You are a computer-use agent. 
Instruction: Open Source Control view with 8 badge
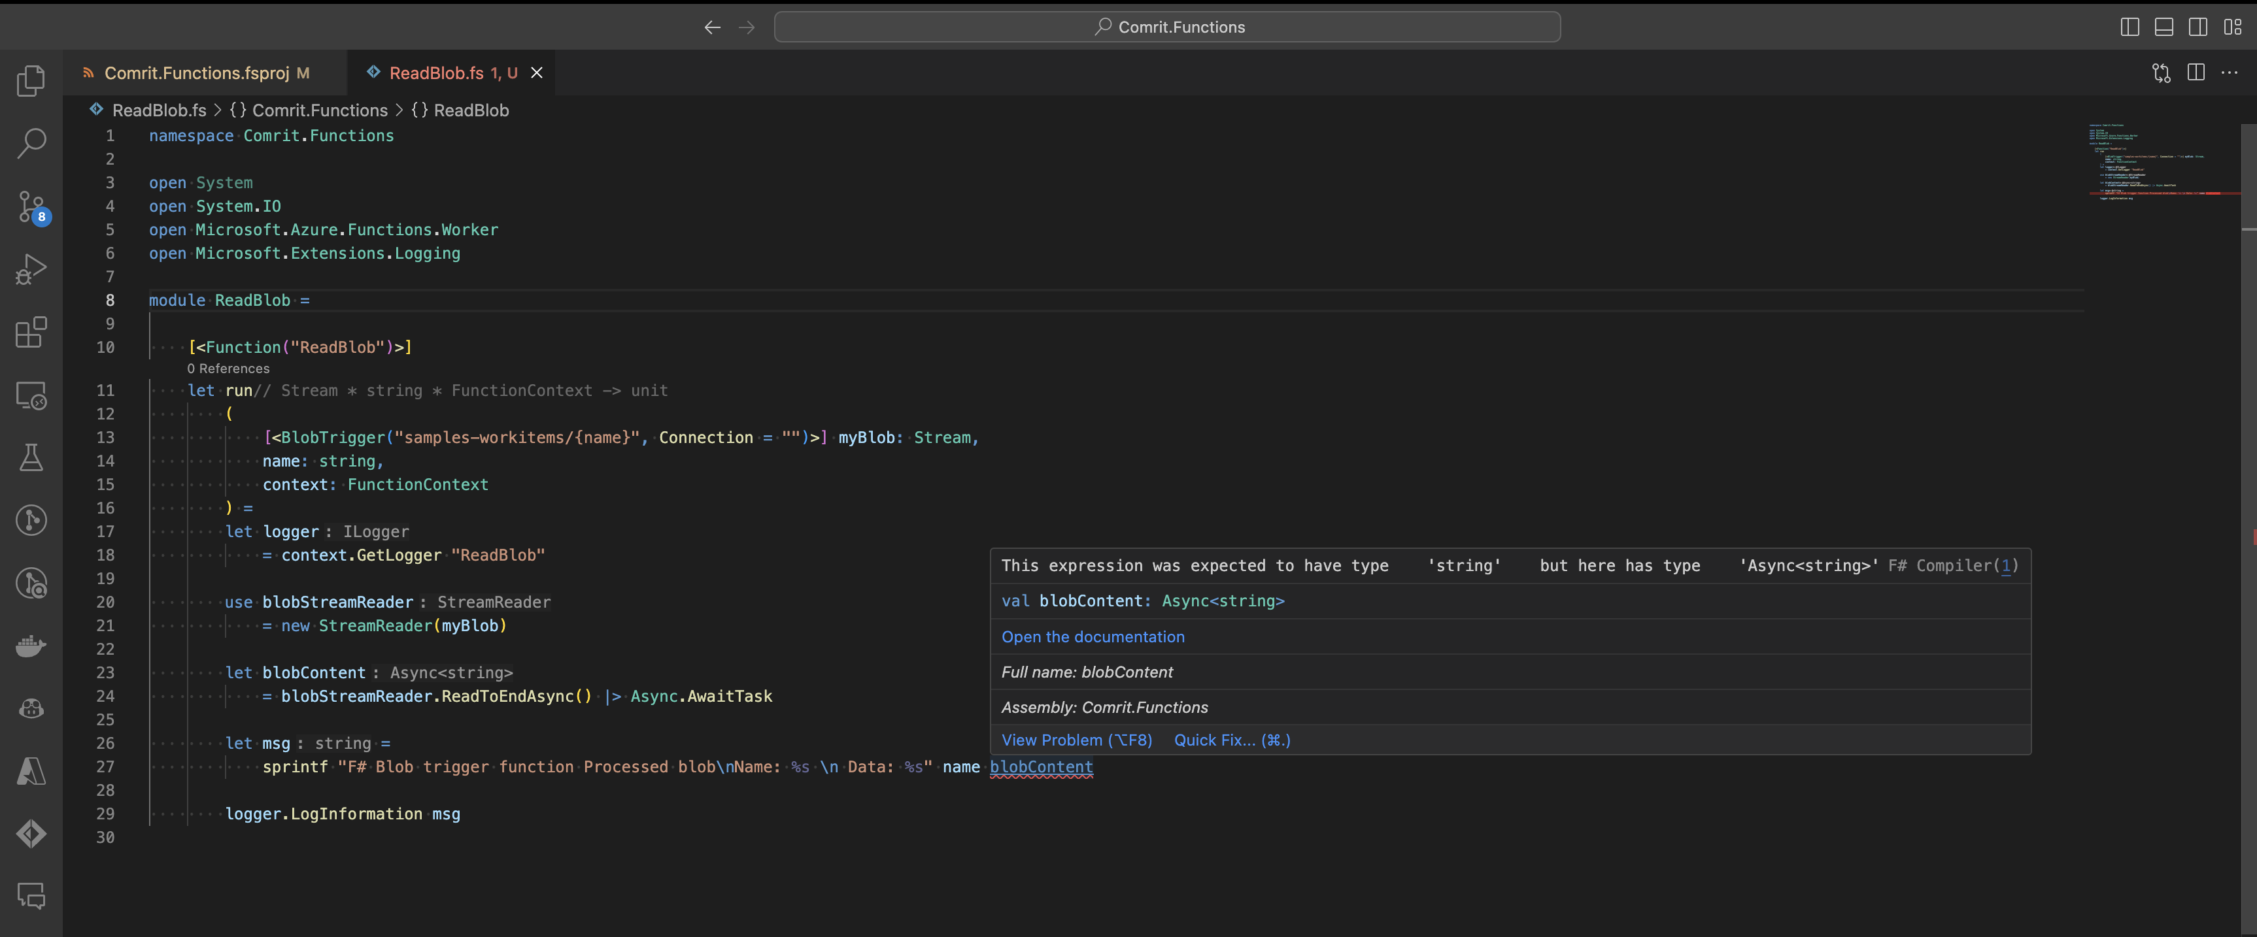31,206
